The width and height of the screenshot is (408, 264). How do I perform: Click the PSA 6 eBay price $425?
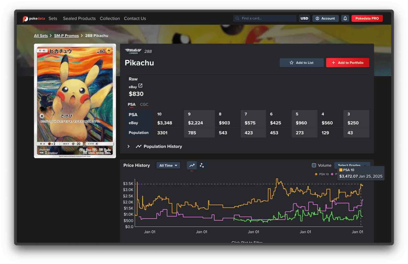coord(276,123)
